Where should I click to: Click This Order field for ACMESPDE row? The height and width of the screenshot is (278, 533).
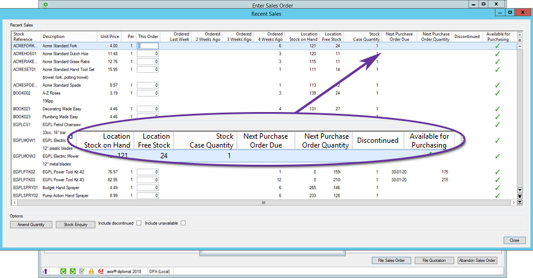click(x=147, y=85)
